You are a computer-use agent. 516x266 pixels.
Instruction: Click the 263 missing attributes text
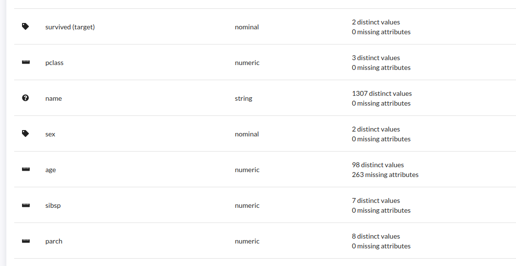pyautogui.click(x=385, y=175)
